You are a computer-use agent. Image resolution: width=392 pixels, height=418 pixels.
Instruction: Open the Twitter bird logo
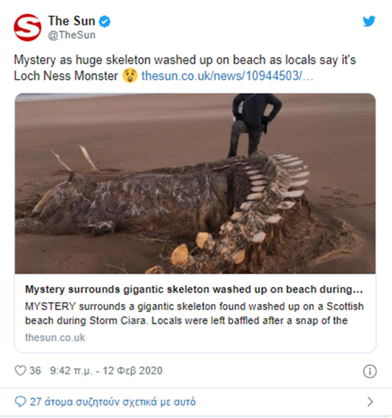(x=369, y=21)
